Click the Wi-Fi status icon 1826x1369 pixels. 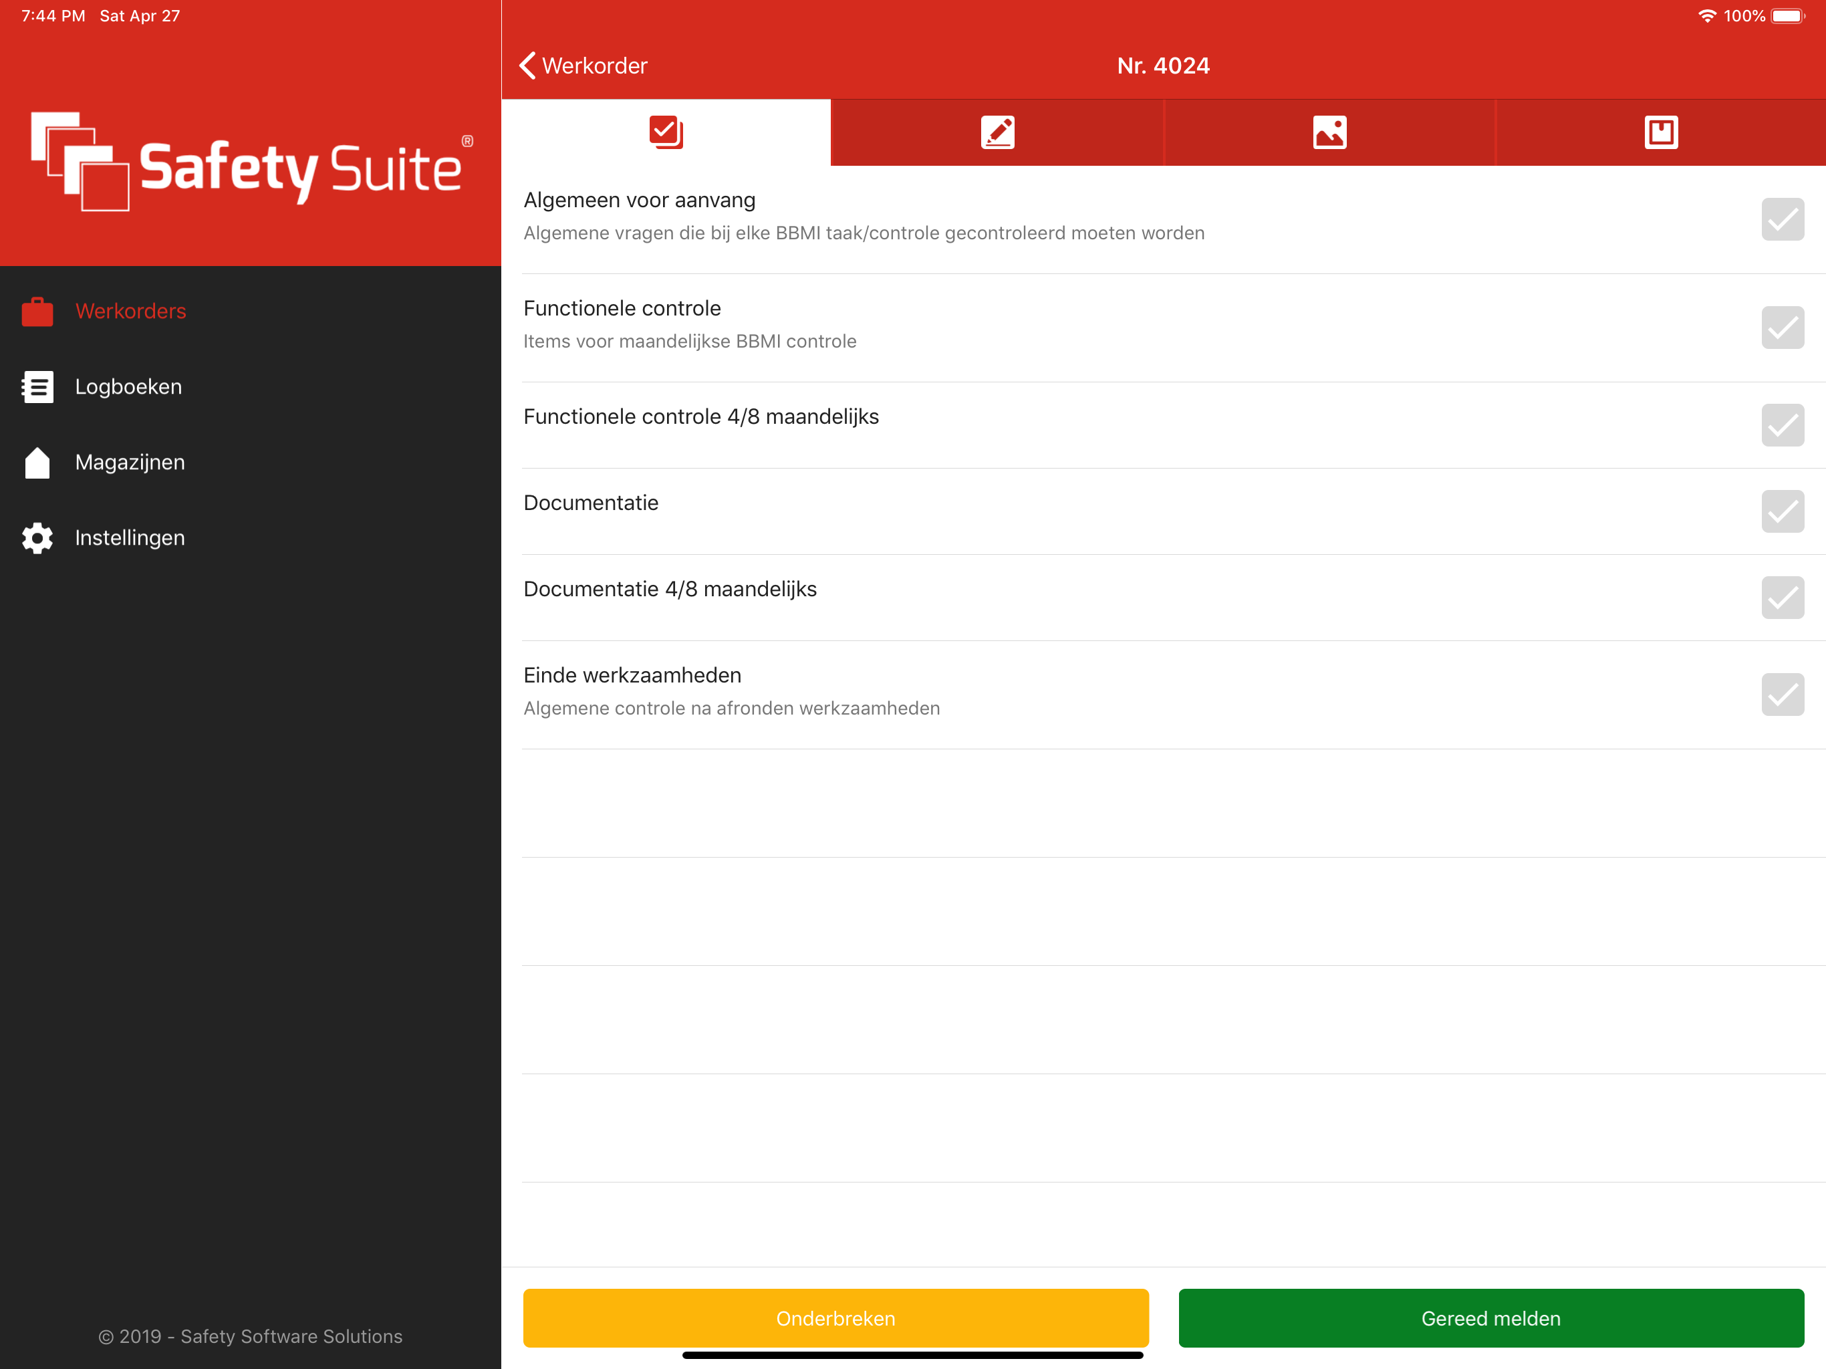1706,15
